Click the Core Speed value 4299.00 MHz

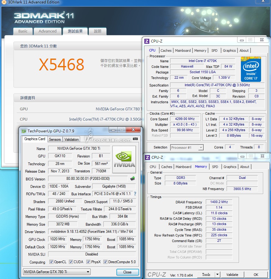click(x=185, y=119)
